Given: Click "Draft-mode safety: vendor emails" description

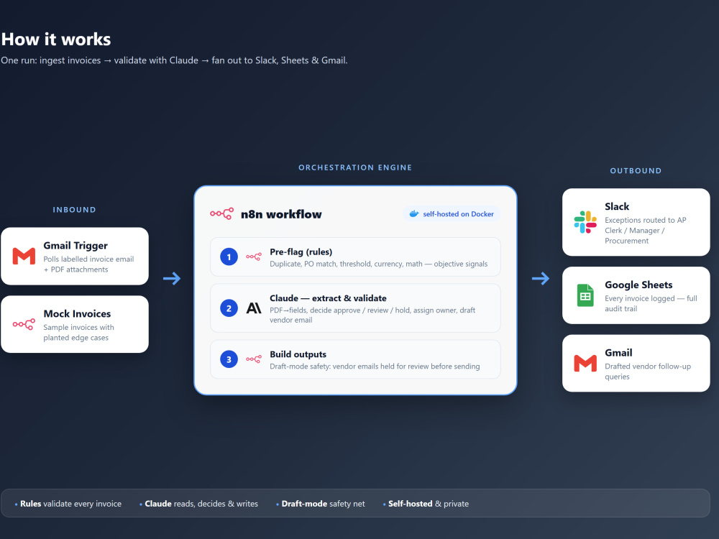Looking at the screenshot, I should (x=375, y=367).
